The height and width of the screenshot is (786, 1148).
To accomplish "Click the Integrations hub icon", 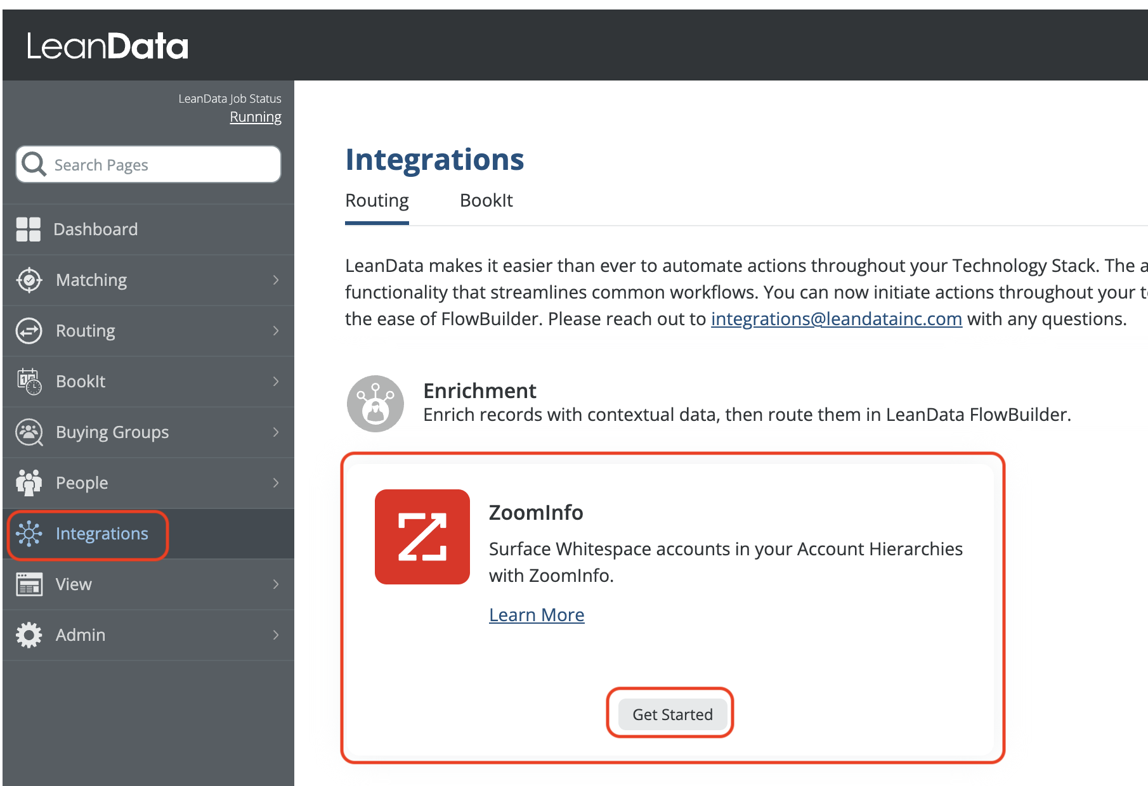I will (x=29, y=534).
